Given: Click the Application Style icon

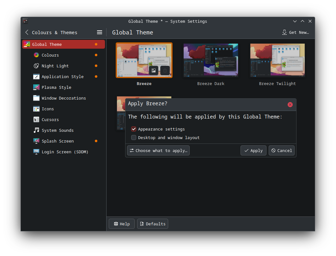Looking at the screenshot, I should [36, 76].
